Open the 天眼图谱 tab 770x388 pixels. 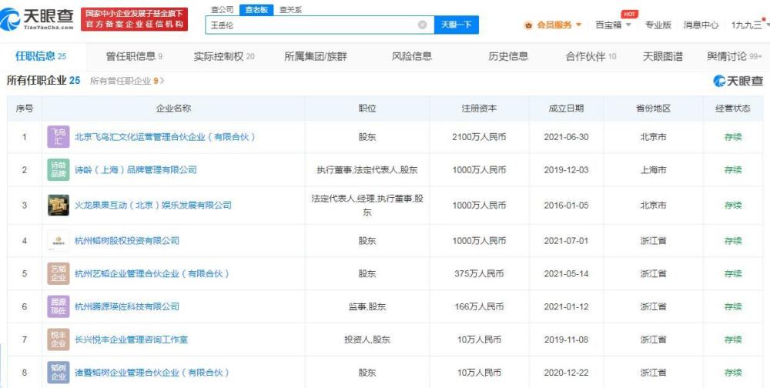(662, 56)
